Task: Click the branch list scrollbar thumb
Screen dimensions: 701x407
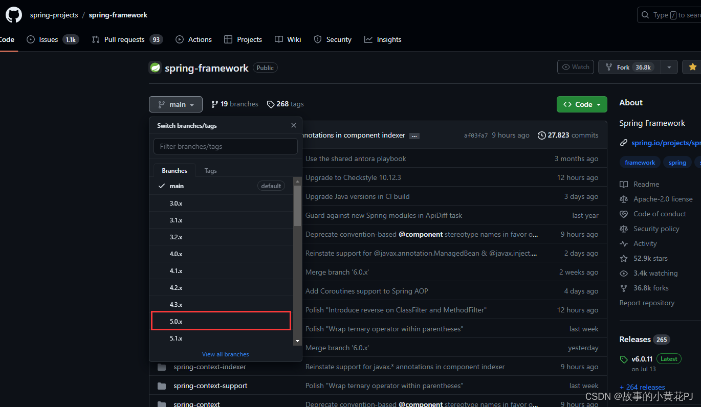Action: point(297,206)
